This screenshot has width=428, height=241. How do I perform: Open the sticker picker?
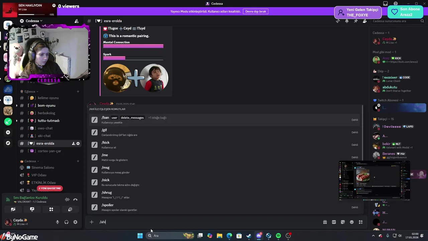[343, 222]
